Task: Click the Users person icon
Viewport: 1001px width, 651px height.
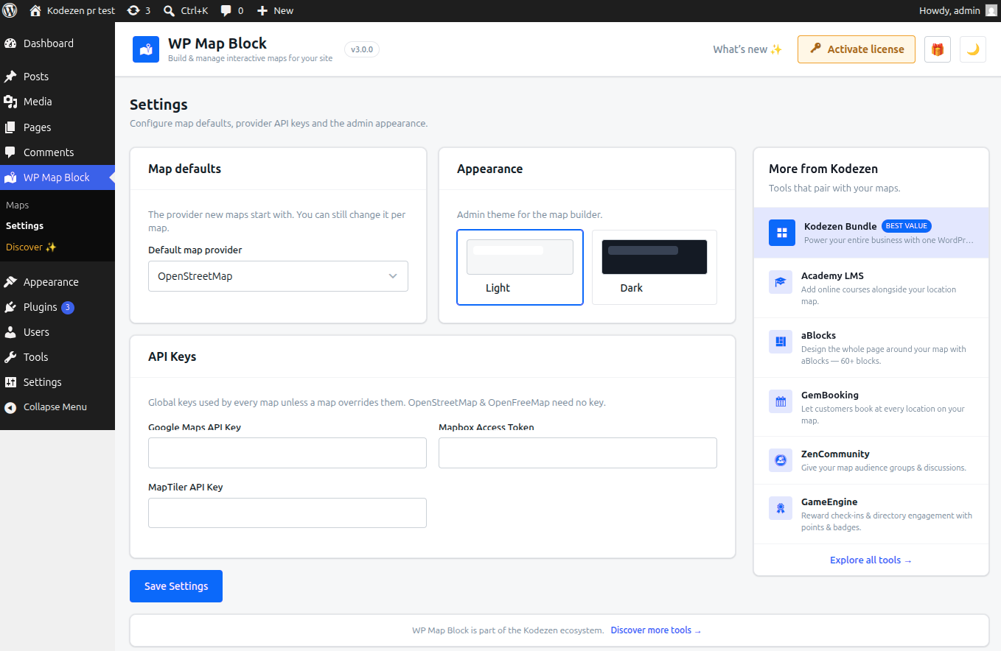Action: click(x=10, y=332)
